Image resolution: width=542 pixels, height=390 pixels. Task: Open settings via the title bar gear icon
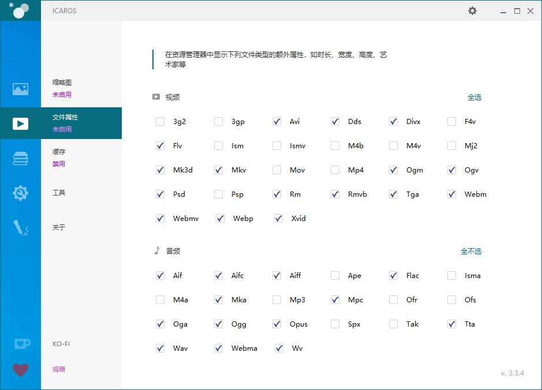(472, 10)
